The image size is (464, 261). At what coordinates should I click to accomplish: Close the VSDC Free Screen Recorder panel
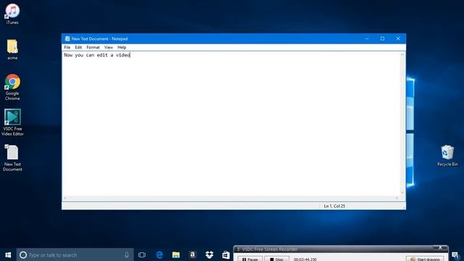(440, 248)
